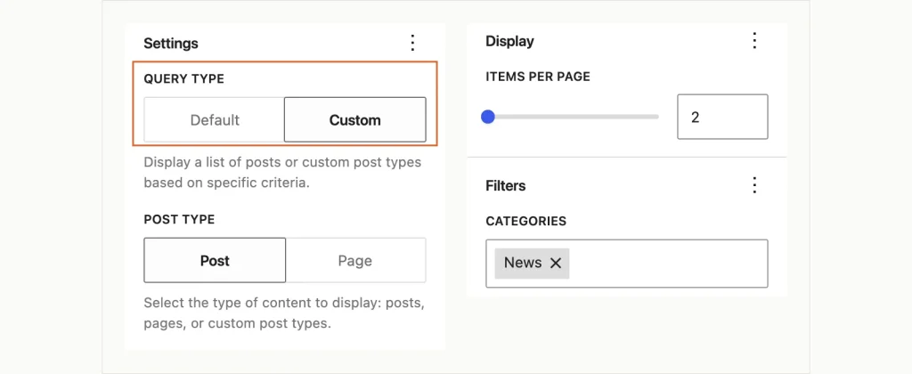Click the ITEMS PER PAGE label
This screenshot has width=912, height=374.
pyautogui.click(x=538, y=77)
